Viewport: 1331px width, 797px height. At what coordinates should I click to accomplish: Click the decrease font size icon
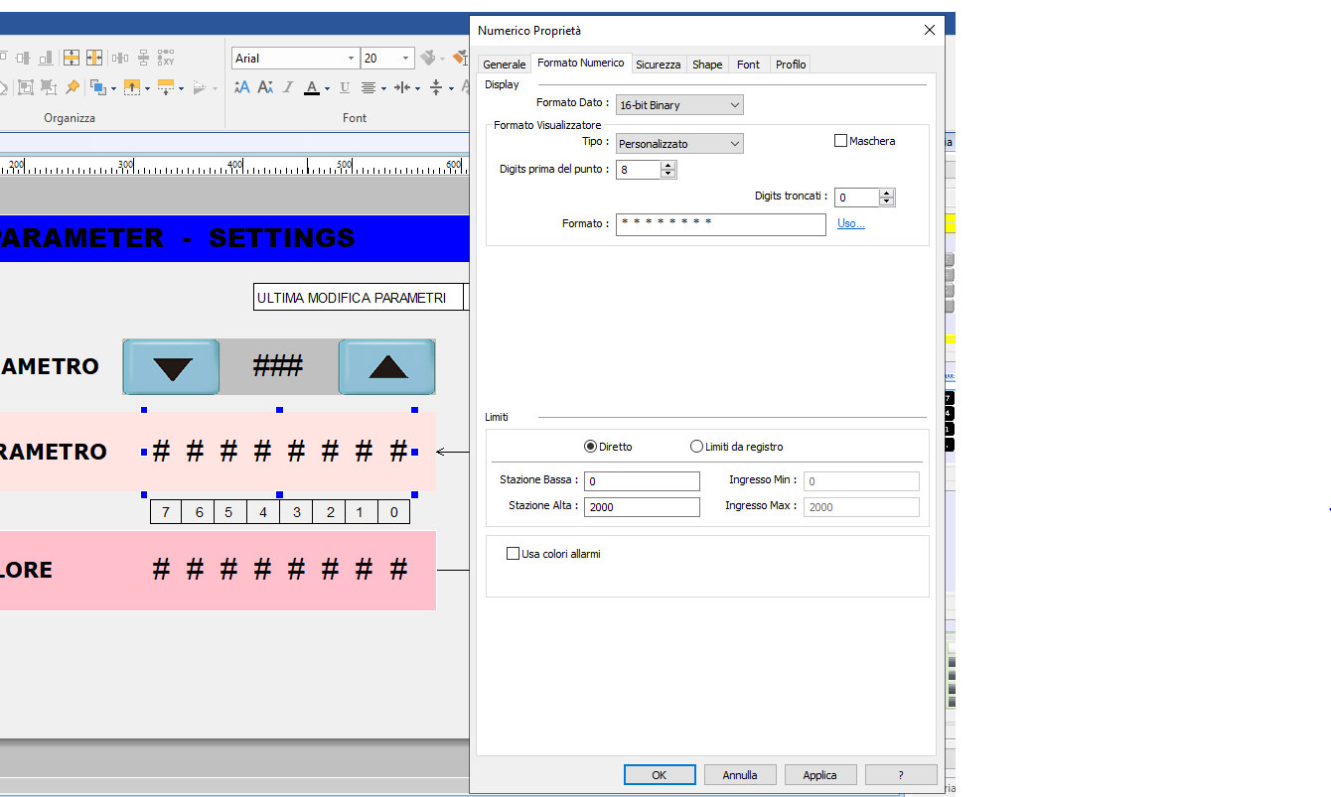[265, 87]
